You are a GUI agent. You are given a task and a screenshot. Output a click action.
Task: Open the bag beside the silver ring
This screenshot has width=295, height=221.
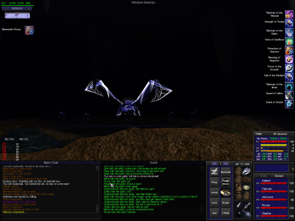238,171
